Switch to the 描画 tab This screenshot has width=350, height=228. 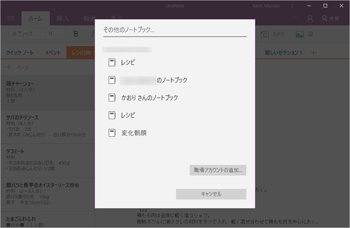(x=90, y=19)
